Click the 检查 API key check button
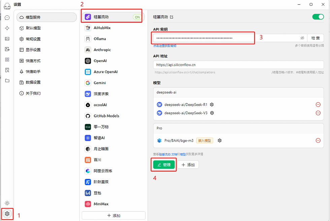 tap(316, 38)
